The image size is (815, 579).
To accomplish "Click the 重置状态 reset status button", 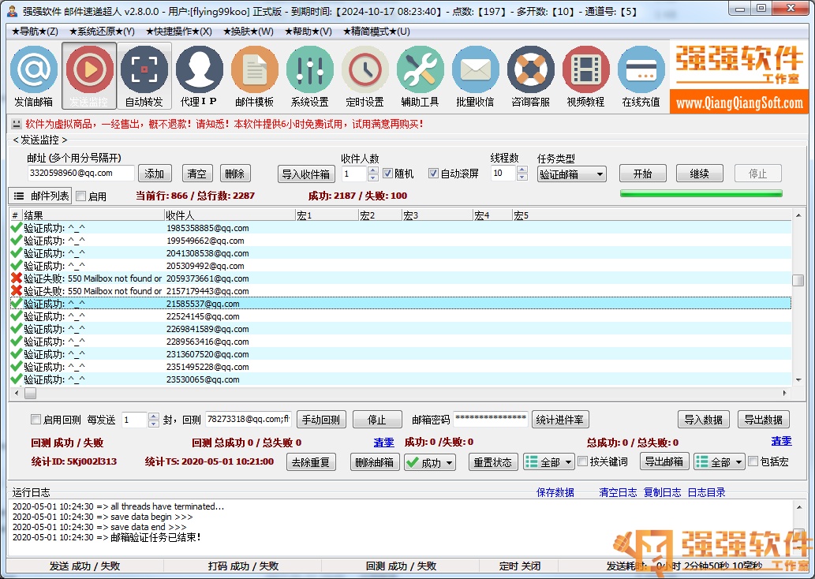I will (493, 462).
